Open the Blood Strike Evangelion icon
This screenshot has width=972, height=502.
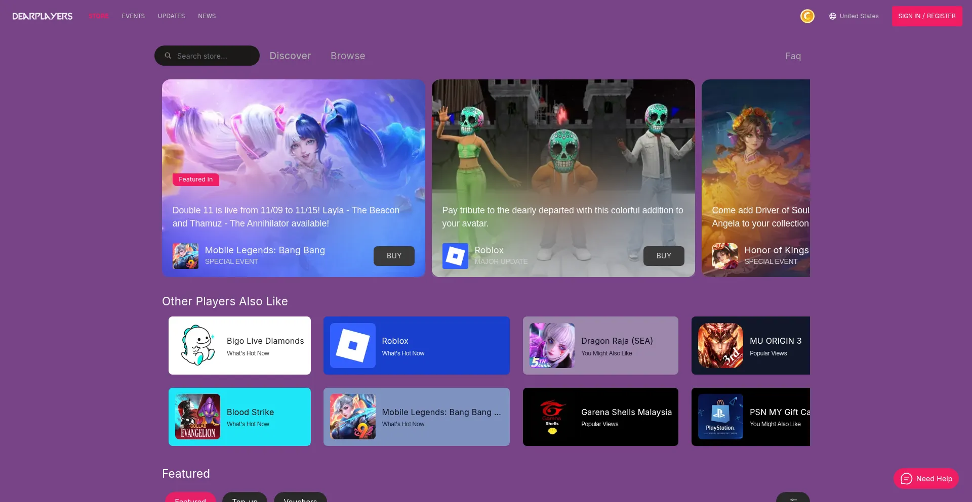(197, 417)
